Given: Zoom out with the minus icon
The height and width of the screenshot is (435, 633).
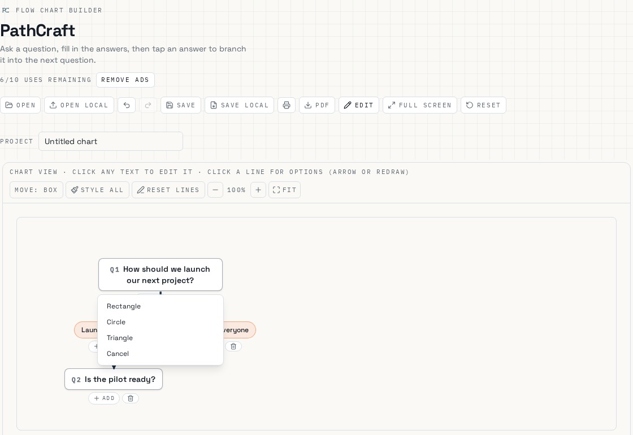Looking at the screenshot, I should click(x=215, y=190).
